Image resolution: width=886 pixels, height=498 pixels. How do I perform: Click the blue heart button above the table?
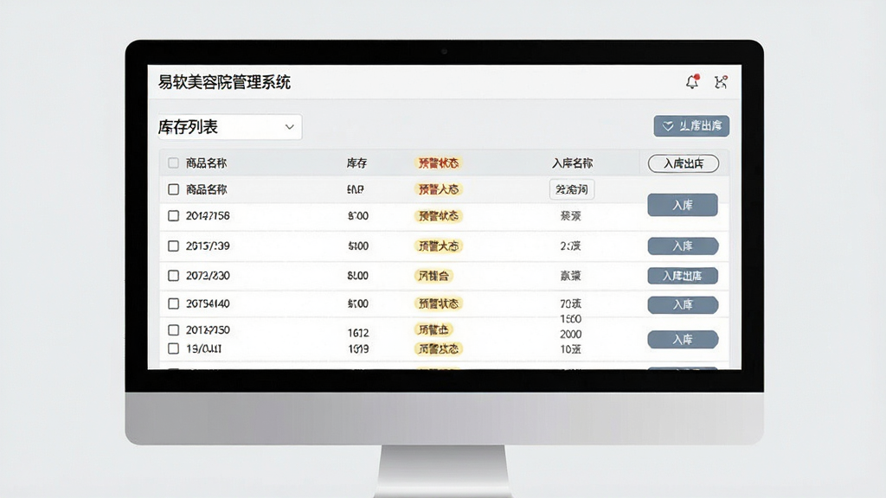691,126
